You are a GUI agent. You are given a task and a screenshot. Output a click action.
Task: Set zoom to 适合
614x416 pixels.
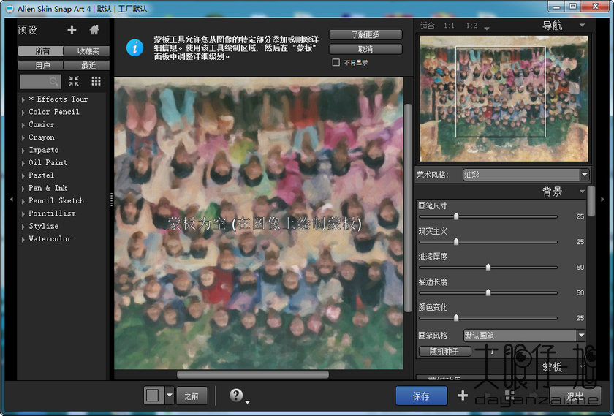[x=427, y=26]
